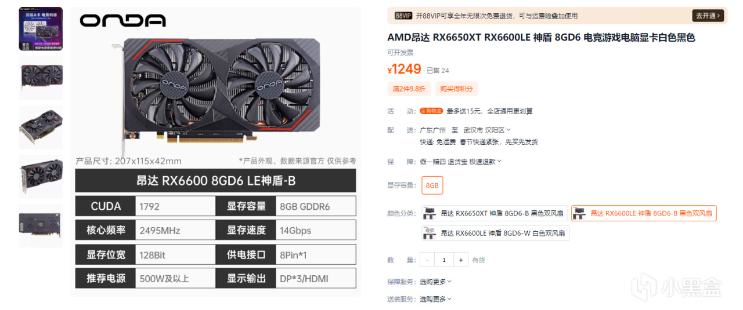Click the 88VIP badge icon
The height and width of the screenshot is (310, 743).
(x=403, y=16)
